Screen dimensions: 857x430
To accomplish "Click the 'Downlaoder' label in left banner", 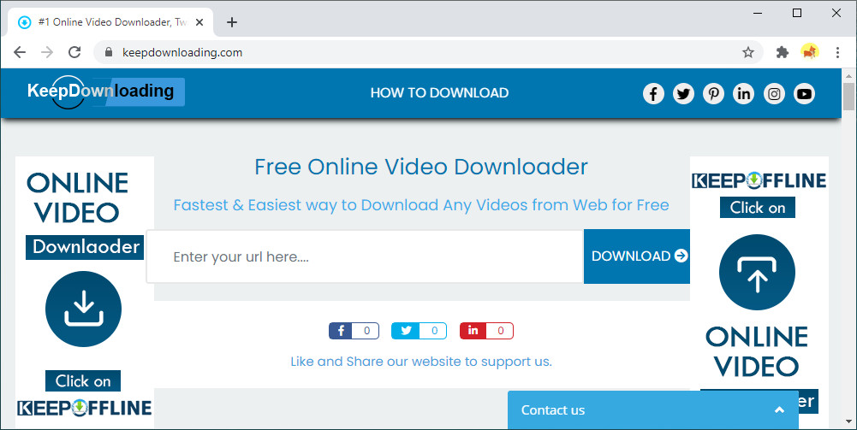I will tap(86, 247).
